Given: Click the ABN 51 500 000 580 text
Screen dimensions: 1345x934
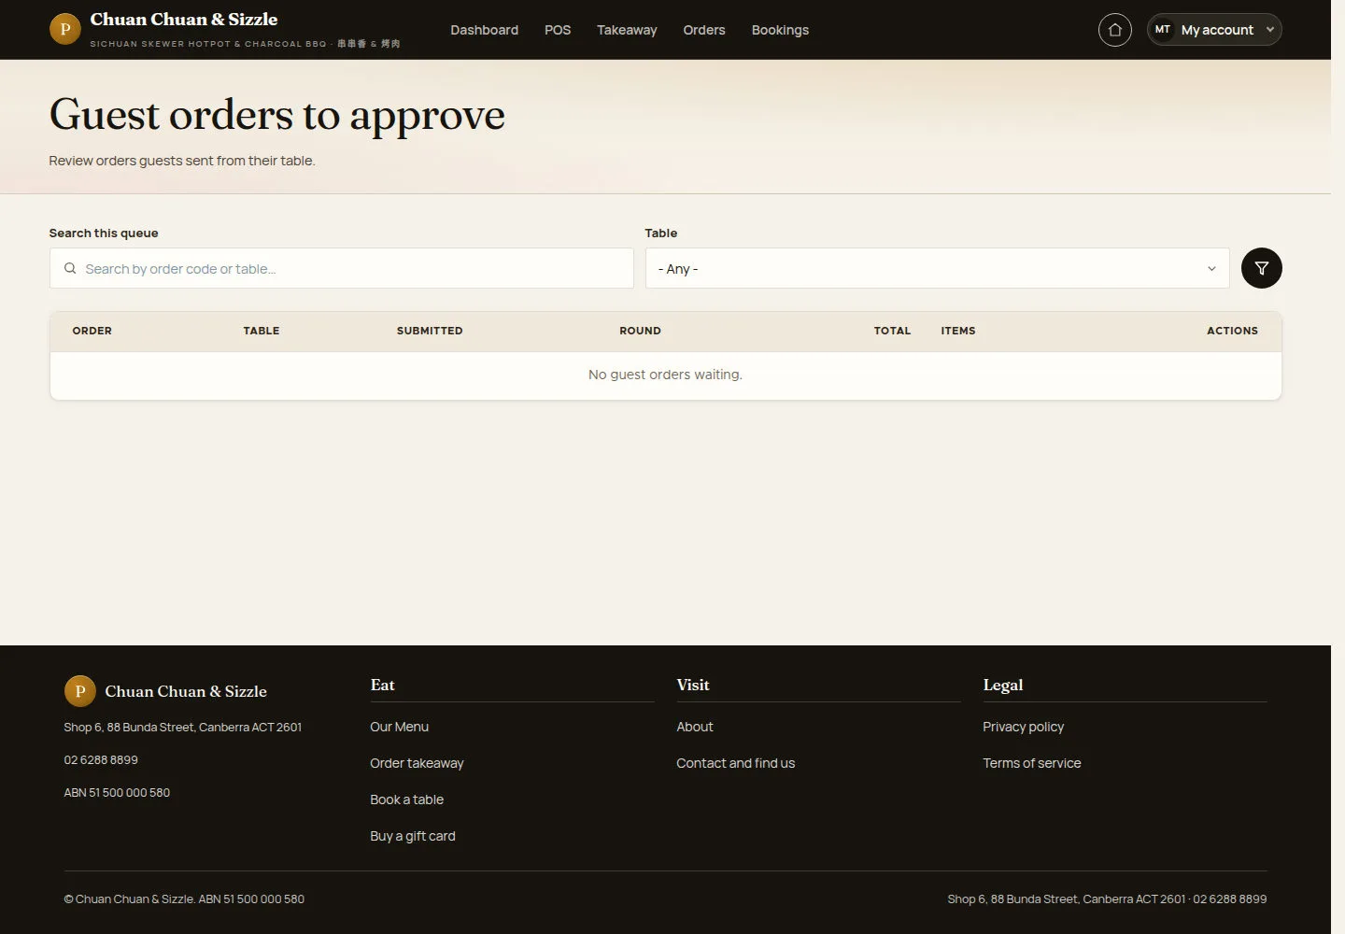Looking at the screenshot, I should (117, 792).
